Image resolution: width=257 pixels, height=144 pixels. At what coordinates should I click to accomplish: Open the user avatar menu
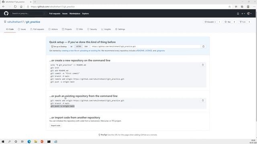(x=249, y=14)
